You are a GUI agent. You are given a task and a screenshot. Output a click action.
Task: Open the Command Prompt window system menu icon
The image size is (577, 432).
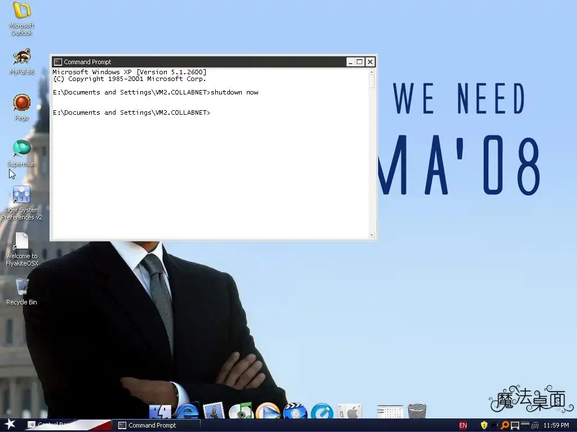pyautogui.click(x=58, y=62)
